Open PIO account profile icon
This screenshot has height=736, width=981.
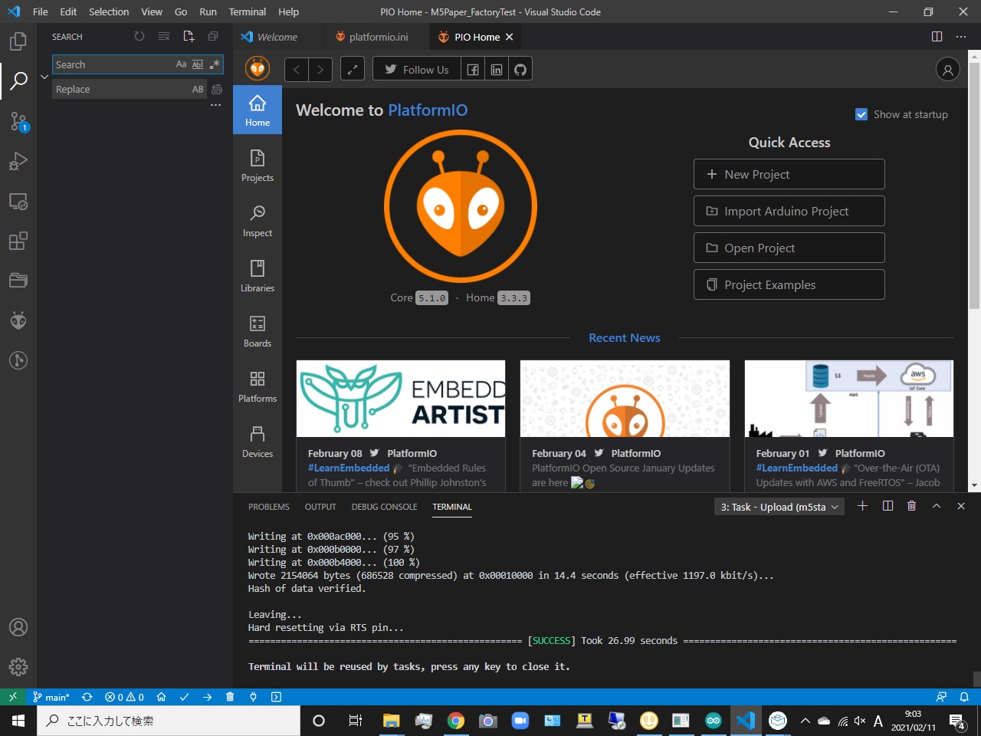[948, 70]
